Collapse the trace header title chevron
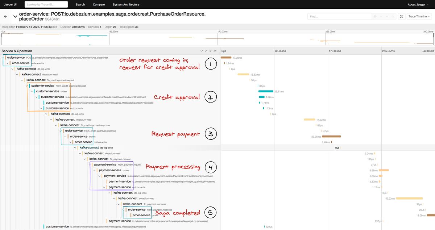 pos(15,17)
